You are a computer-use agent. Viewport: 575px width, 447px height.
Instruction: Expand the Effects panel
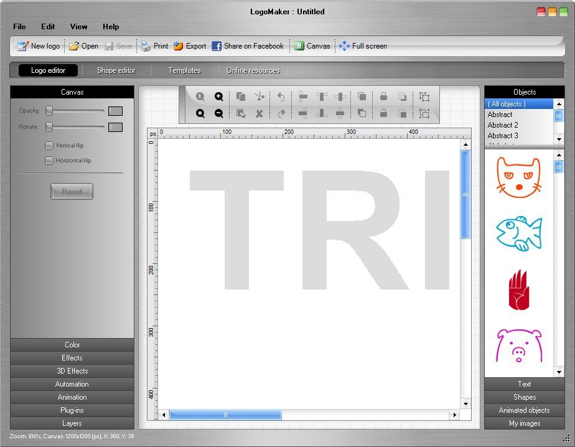coord(72,357)
